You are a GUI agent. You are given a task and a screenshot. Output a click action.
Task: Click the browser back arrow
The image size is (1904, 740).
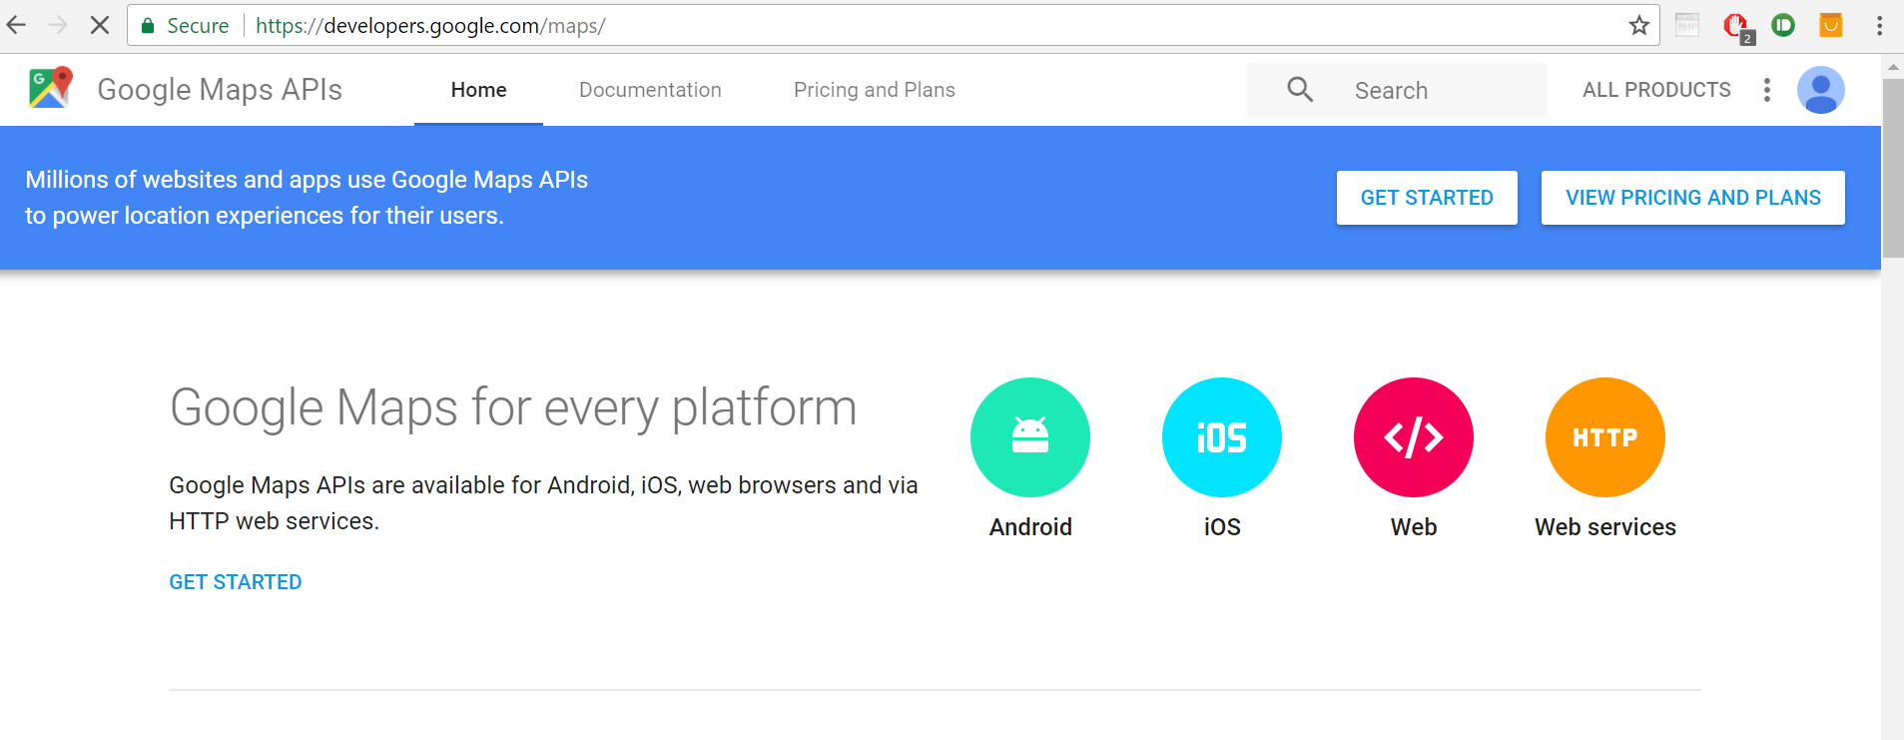[x=16, y=25]
